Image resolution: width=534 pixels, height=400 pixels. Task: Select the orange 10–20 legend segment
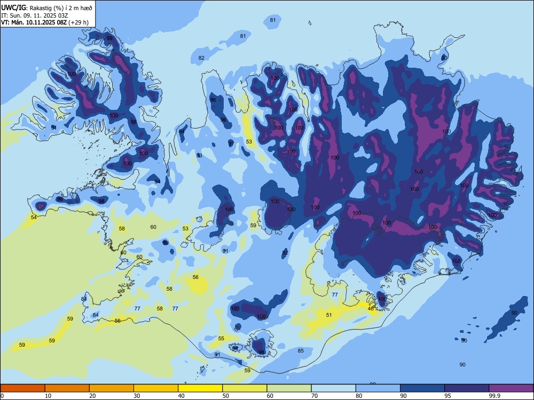(x=67, y=388)
